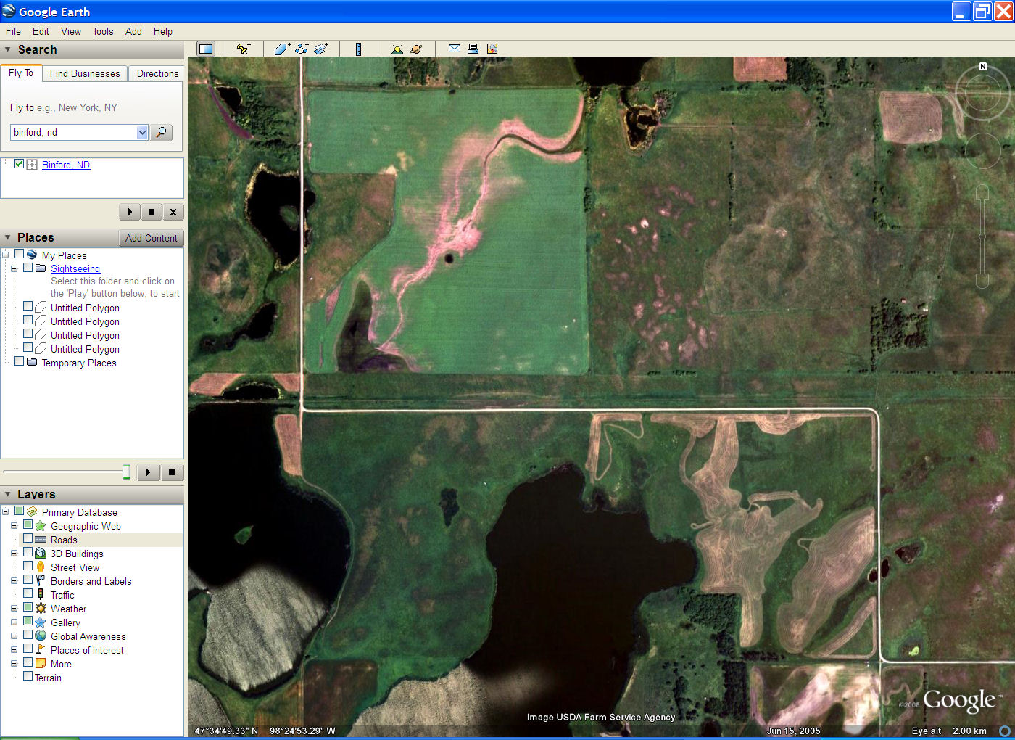Adjust the Places opacity slider handle
This screenshot has width=1015, height=740.
coord(126,472)
